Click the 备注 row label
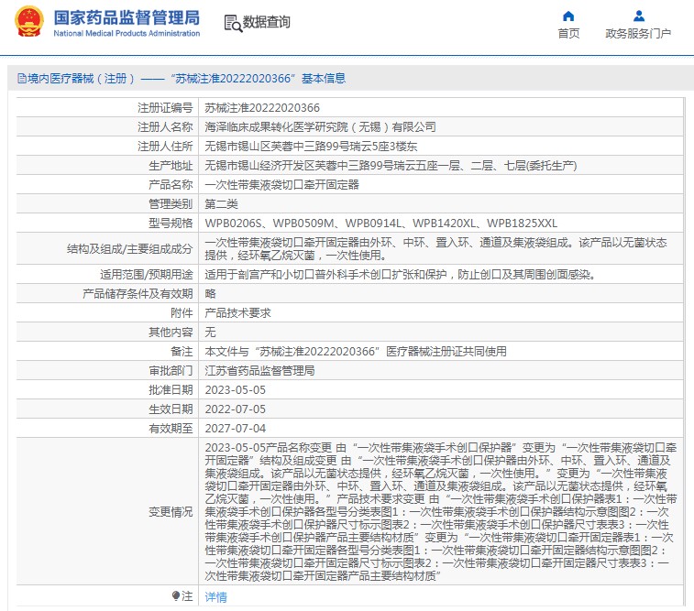694x611 pixels. 182,352
